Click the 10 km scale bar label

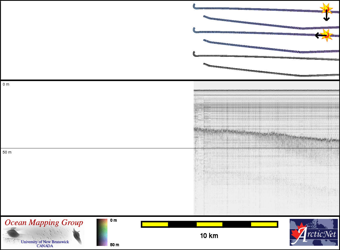[x=209, y=236]
